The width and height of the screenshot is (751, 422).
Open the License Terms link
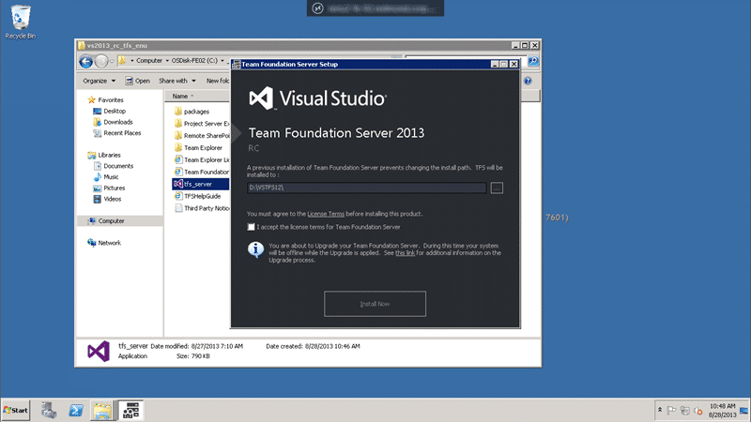(326, 214)
